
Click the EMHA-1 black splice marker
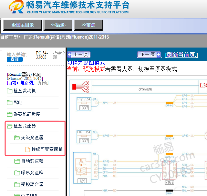pyautogui.click(x=169, y=190)
